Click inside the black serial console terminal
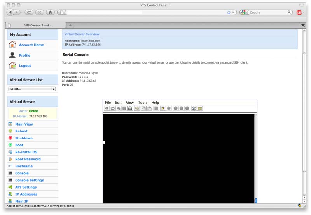This screenshot has width=311, height=215. coord(179,159)
